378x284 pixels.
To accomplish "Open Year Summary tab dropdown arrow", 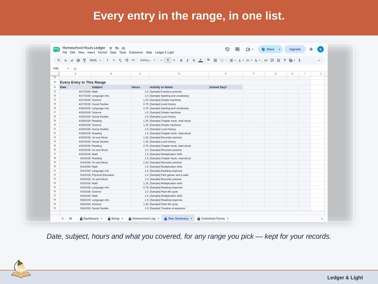I will [x=191, y=219].
